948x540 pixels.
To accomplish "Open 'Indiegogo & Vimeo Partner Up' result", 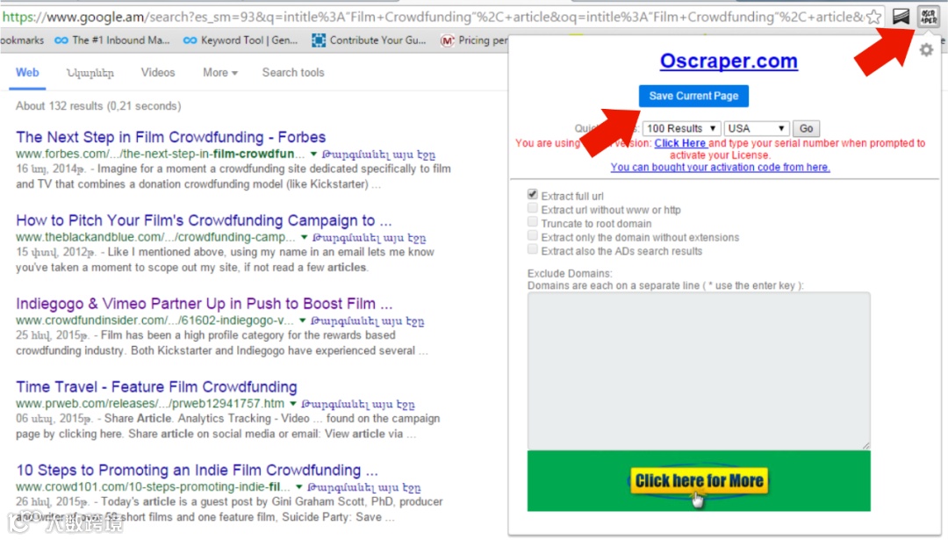I will (x=205, y=304).
